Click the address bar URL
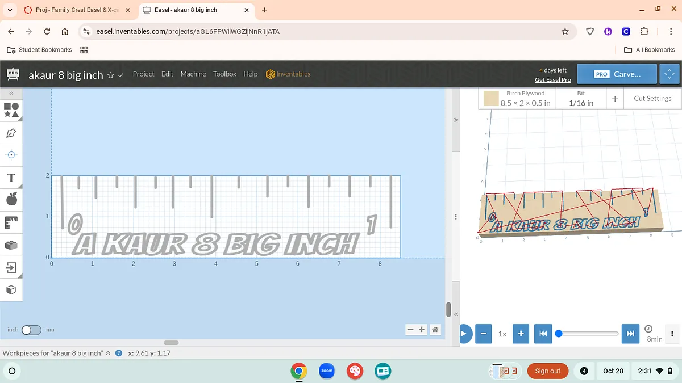This screenshot has width=682, height=383. coord(188,32)
